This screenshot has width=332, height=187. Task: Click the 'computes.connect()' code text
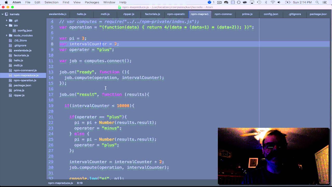pyautogui.click(x=108, y=61)
